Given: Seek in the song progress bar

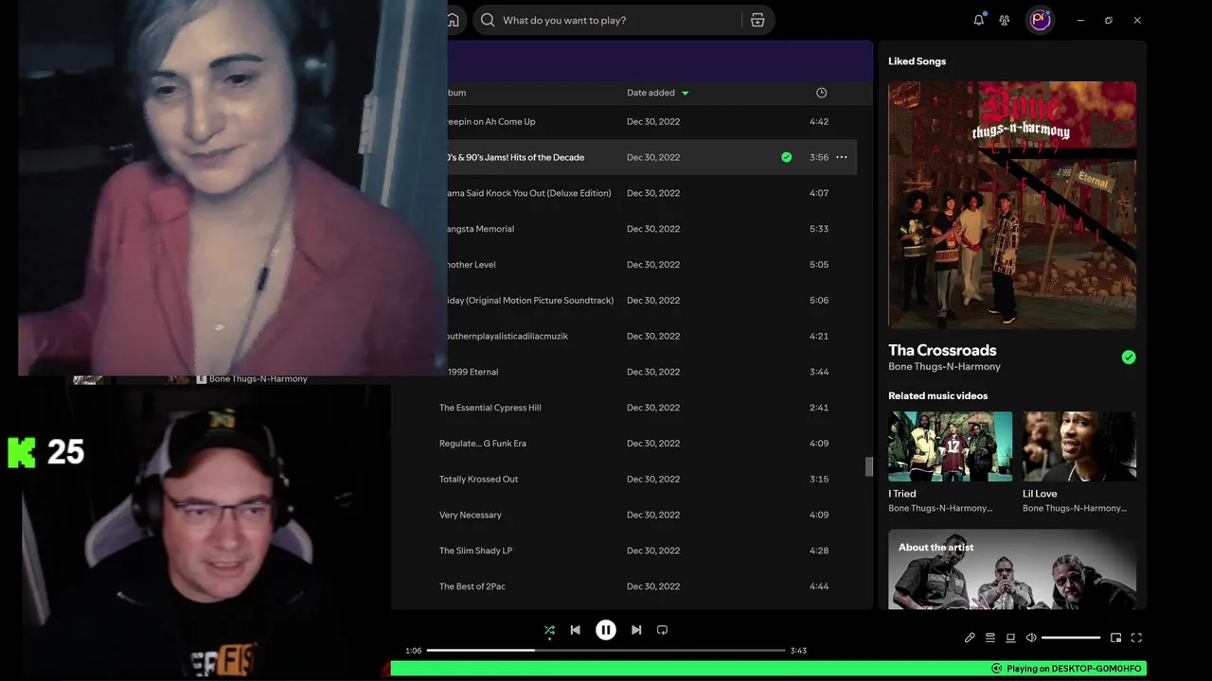Looking at the screenshot, I should coord(606,651).
